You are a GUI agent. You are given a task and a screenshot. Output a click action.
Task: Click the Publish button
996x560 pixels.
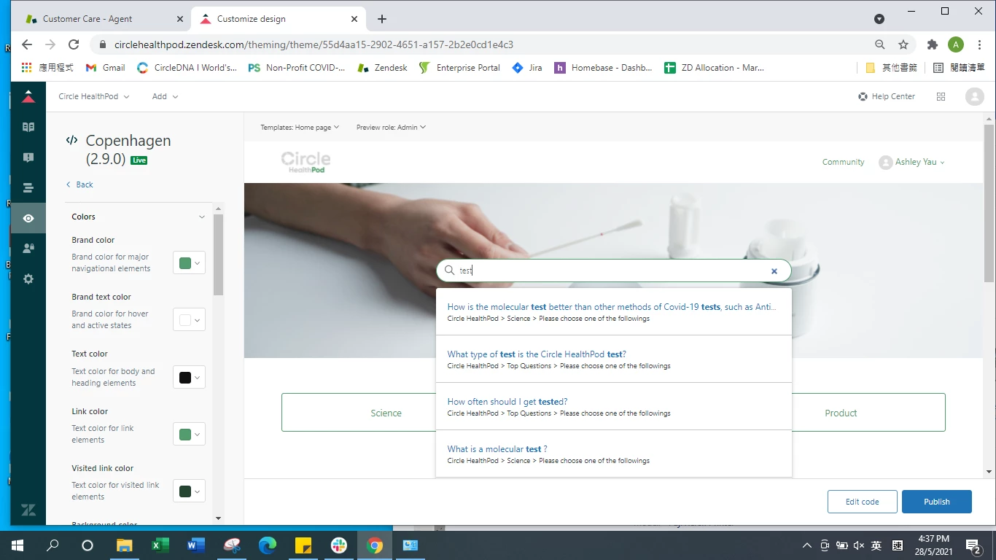[937, 502]
